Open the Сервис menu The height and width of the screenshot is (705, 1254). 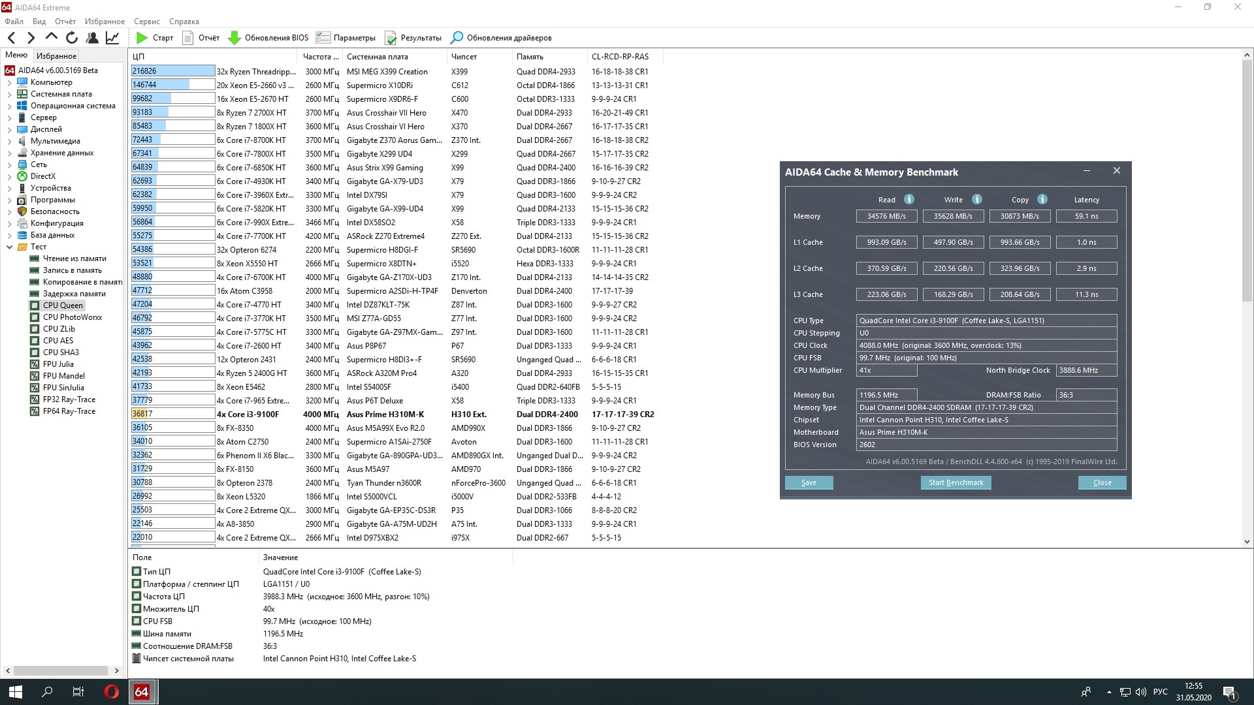[147, 22]
